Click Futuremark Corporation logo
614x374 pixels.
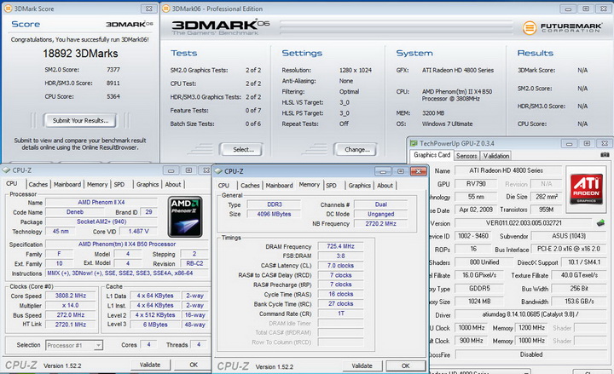click(x=562, y=27)
